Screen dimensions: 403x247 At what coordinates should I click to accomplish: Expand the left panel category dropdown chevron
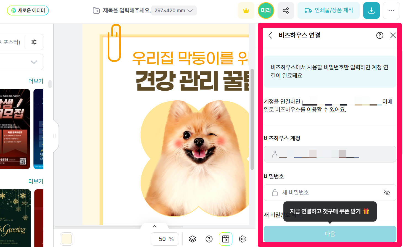click(34, 62)
